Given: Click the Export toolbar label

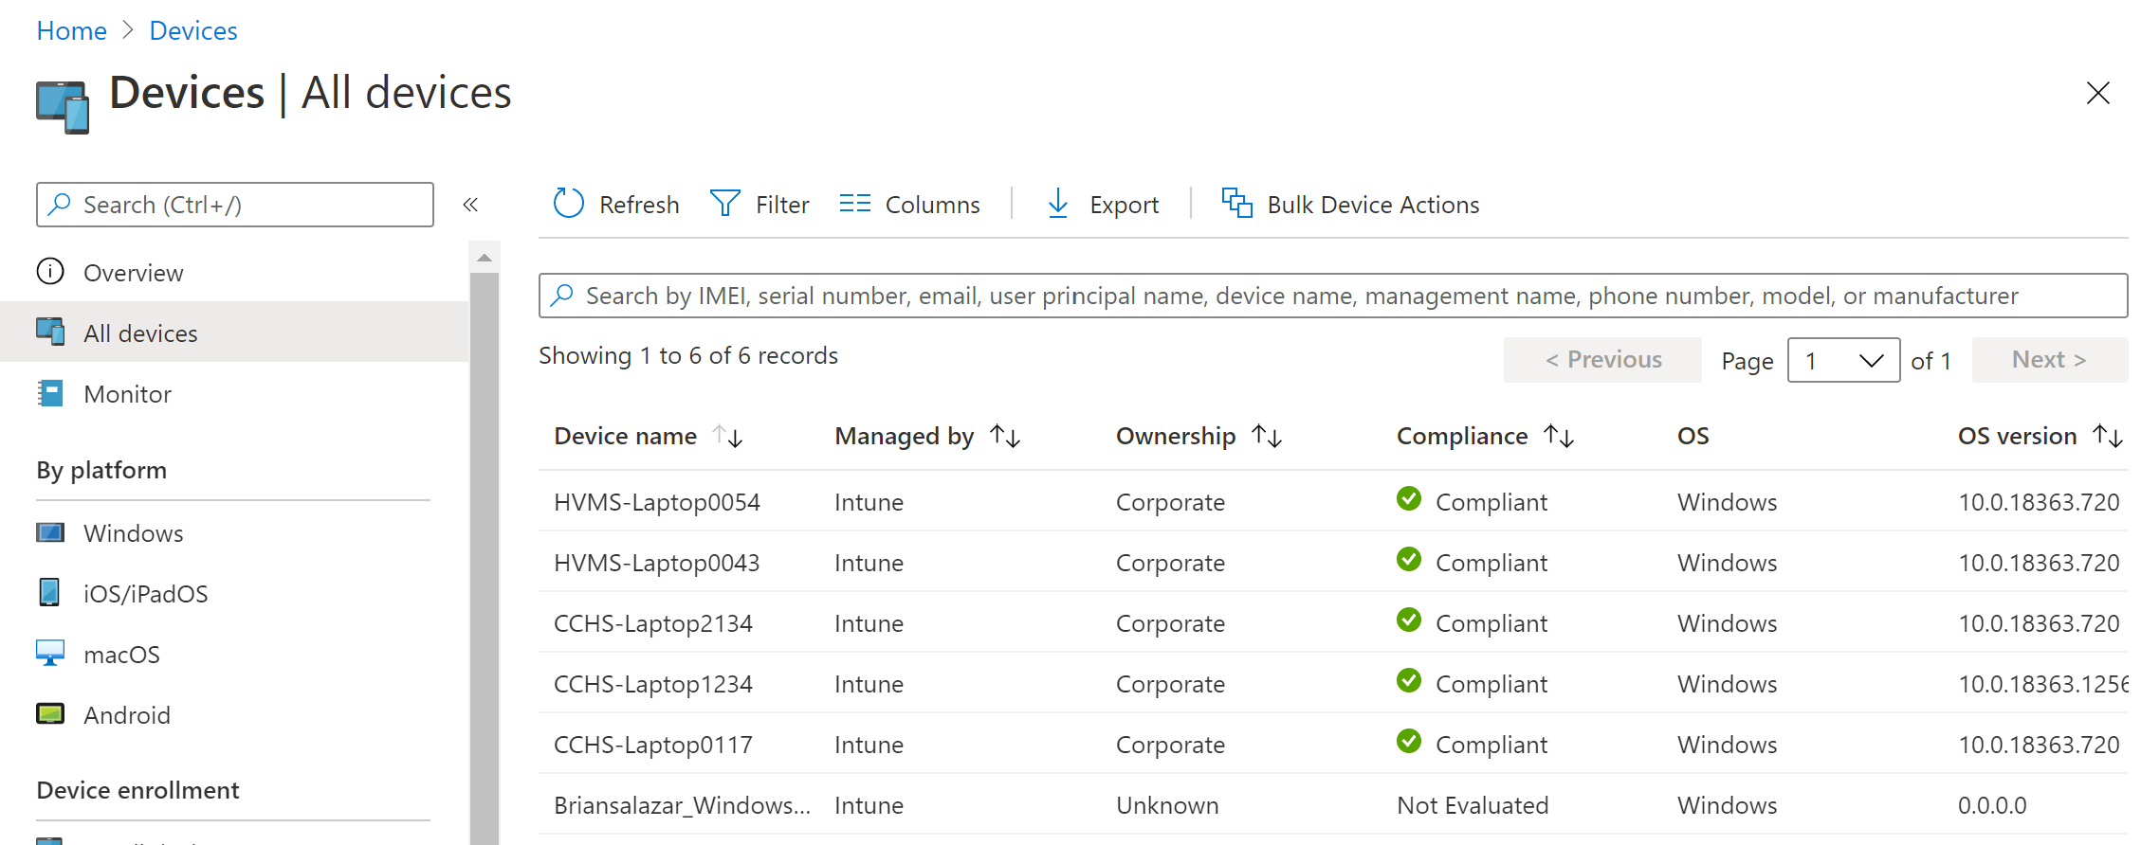Looking at the screenshot, I should [1124, 205].
